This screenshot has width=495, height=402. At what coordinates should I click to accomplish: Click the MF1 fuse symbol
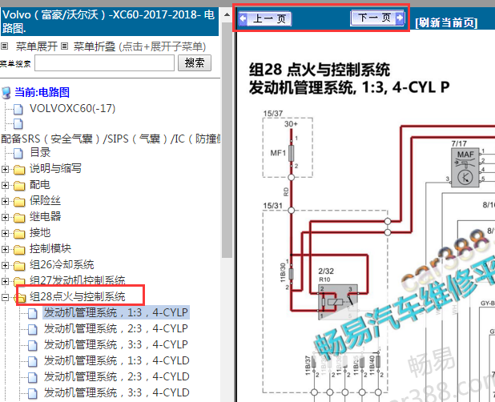[x=291, y=153]
